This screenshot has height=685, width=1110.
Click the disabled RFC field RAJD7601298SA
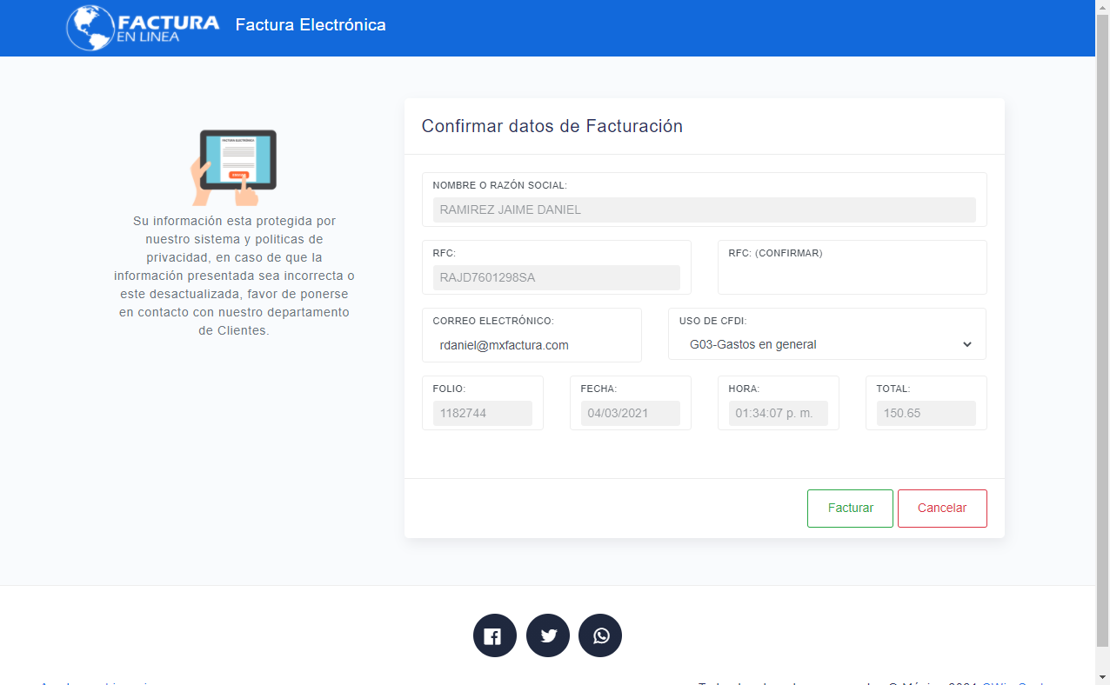556,277
